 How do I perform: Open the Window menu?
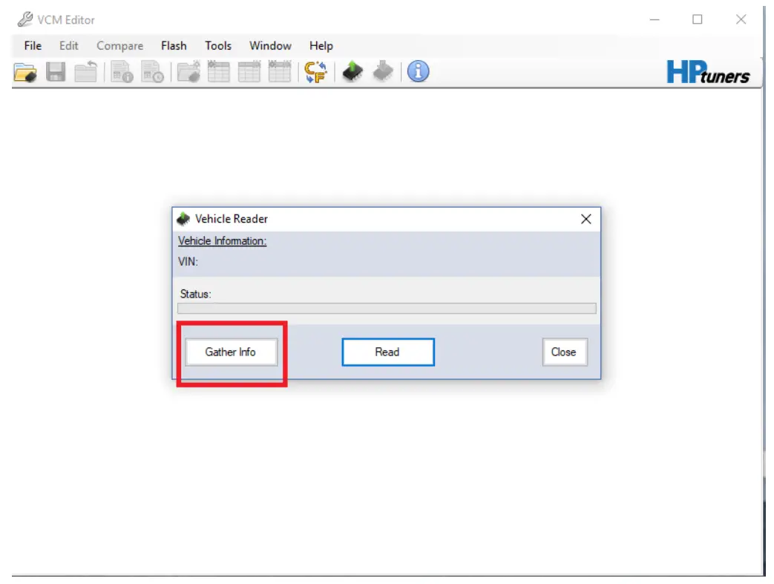pyautogui.click(x=270, y=46)
